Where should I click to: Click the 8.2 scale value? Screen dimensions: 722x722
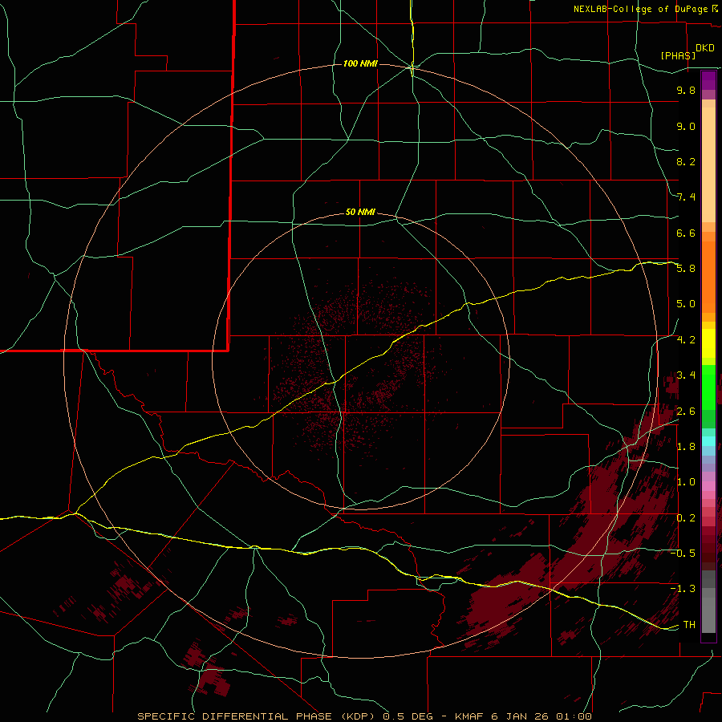[686, 161]
